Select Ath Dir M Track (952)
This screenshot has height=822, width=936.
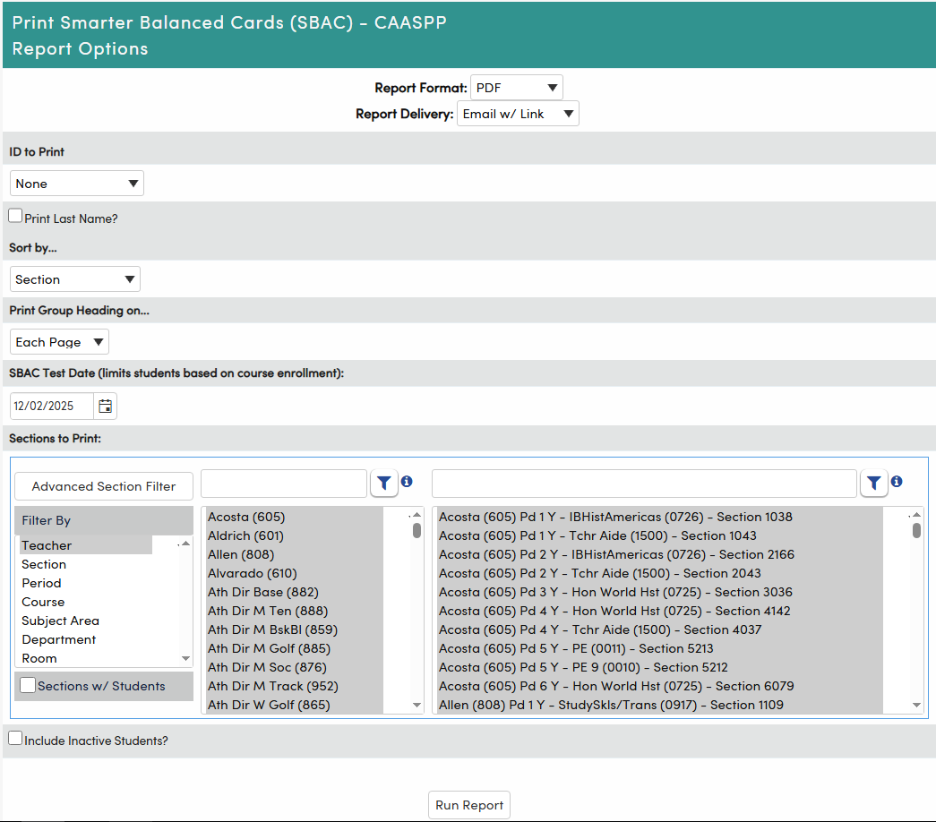[295, 687]
